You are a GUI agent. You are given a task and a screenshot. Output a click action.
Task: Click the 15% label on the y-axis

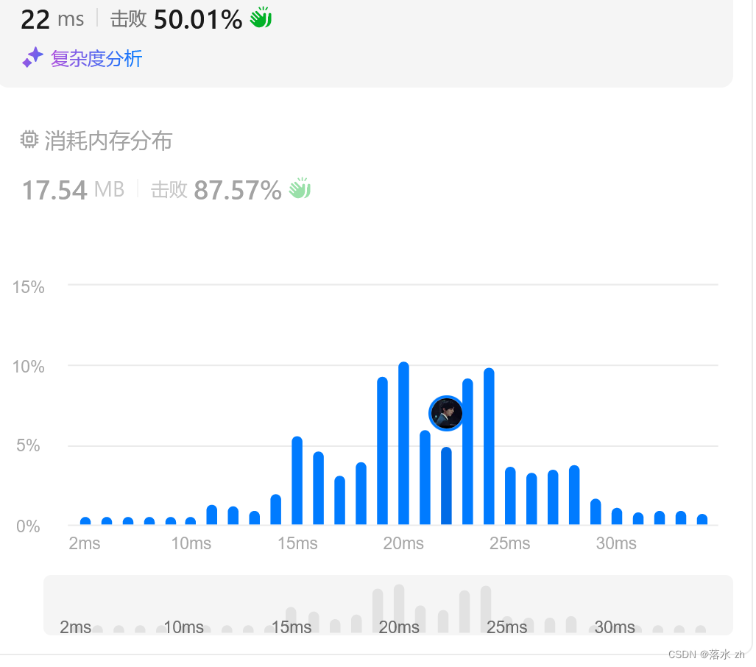click(x=29, y=287)
